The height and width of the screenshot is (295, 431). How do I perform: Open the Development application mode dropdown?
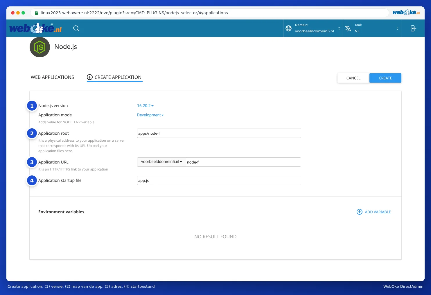150,115
